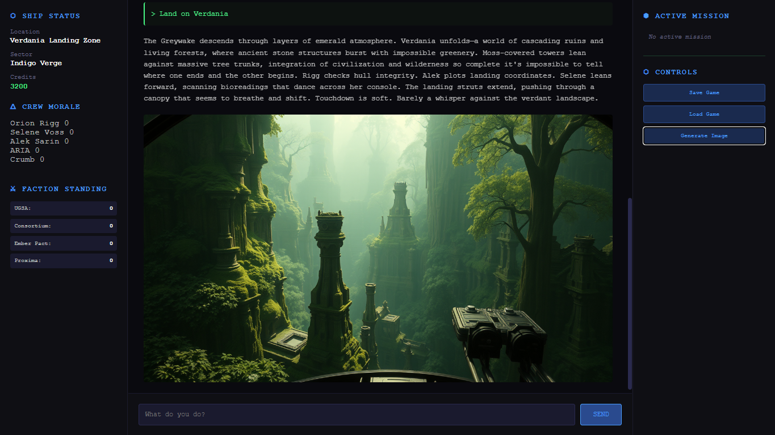Viewport: 775px width, 435px height.
Task: Click the 3200 credits value
Action: 19,87
